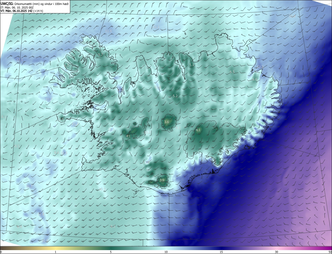Screen dimensions: 332x254
Task: Click the colour scale label '5'
Action: (111, 252)
